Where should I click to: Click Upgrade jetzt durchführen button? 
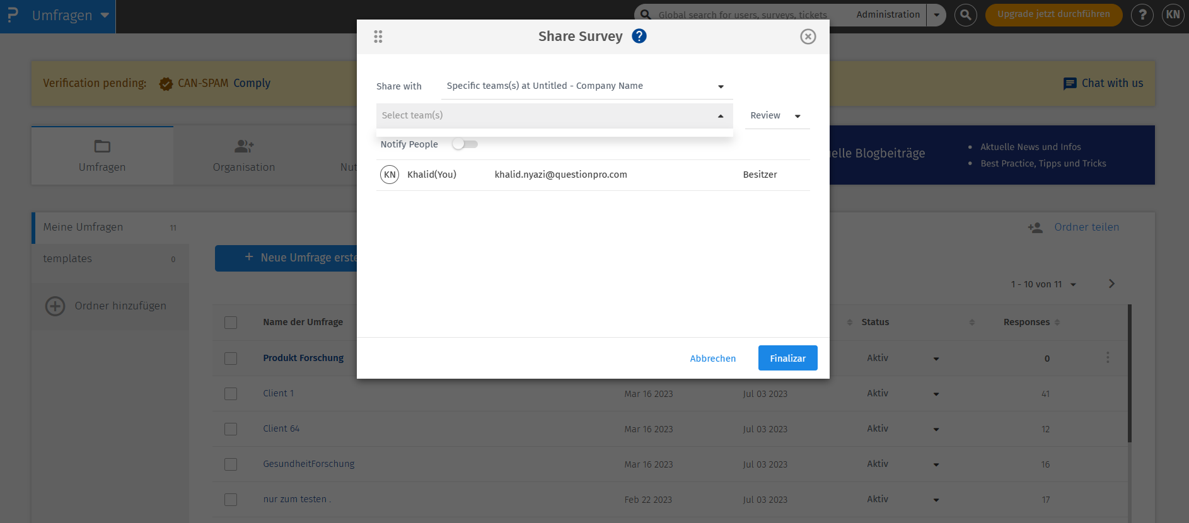coord(1053,14)
